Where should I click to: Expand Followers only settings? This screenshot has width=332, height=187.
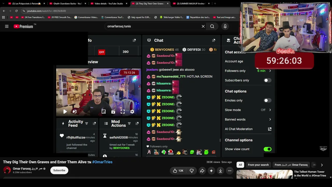(x=270, y=71)
